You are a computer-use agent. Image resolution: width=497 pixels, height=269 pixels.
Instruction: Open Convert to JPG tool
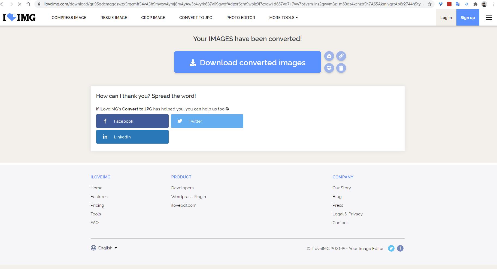click(196, 17)
